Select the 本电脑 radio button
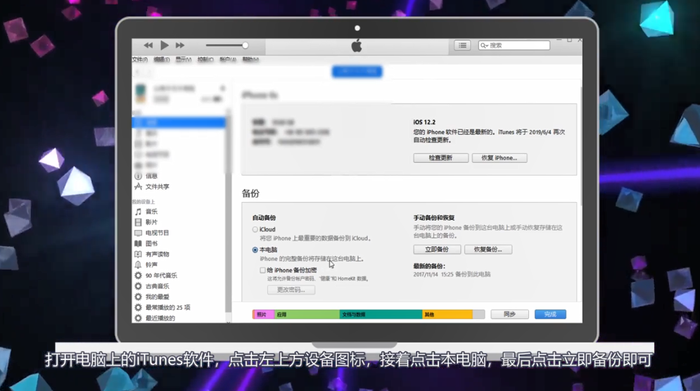 click(255, 250)
